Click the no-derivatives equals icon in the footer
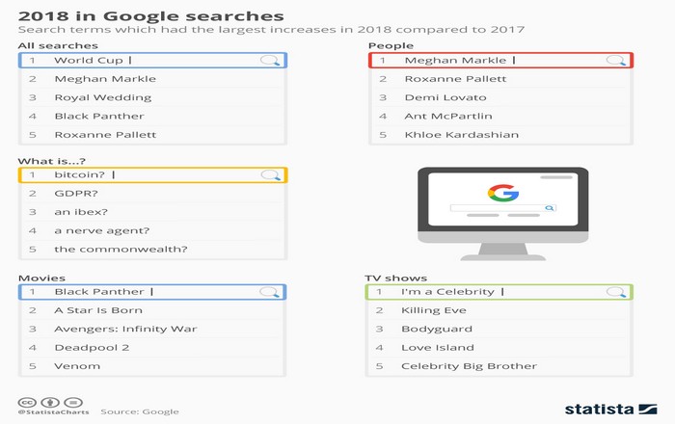This screenshot has width=675, height=424. 73,403
